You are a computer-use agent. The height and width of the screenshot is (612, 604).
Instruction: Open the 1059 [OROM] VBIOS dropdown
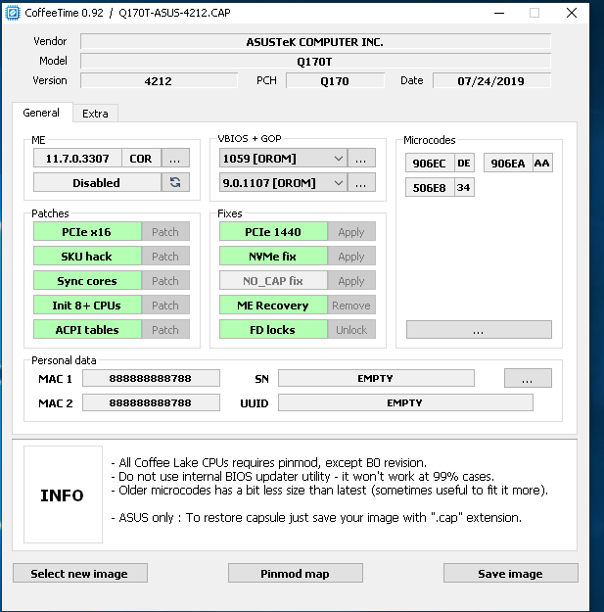[x=283, y=158]
